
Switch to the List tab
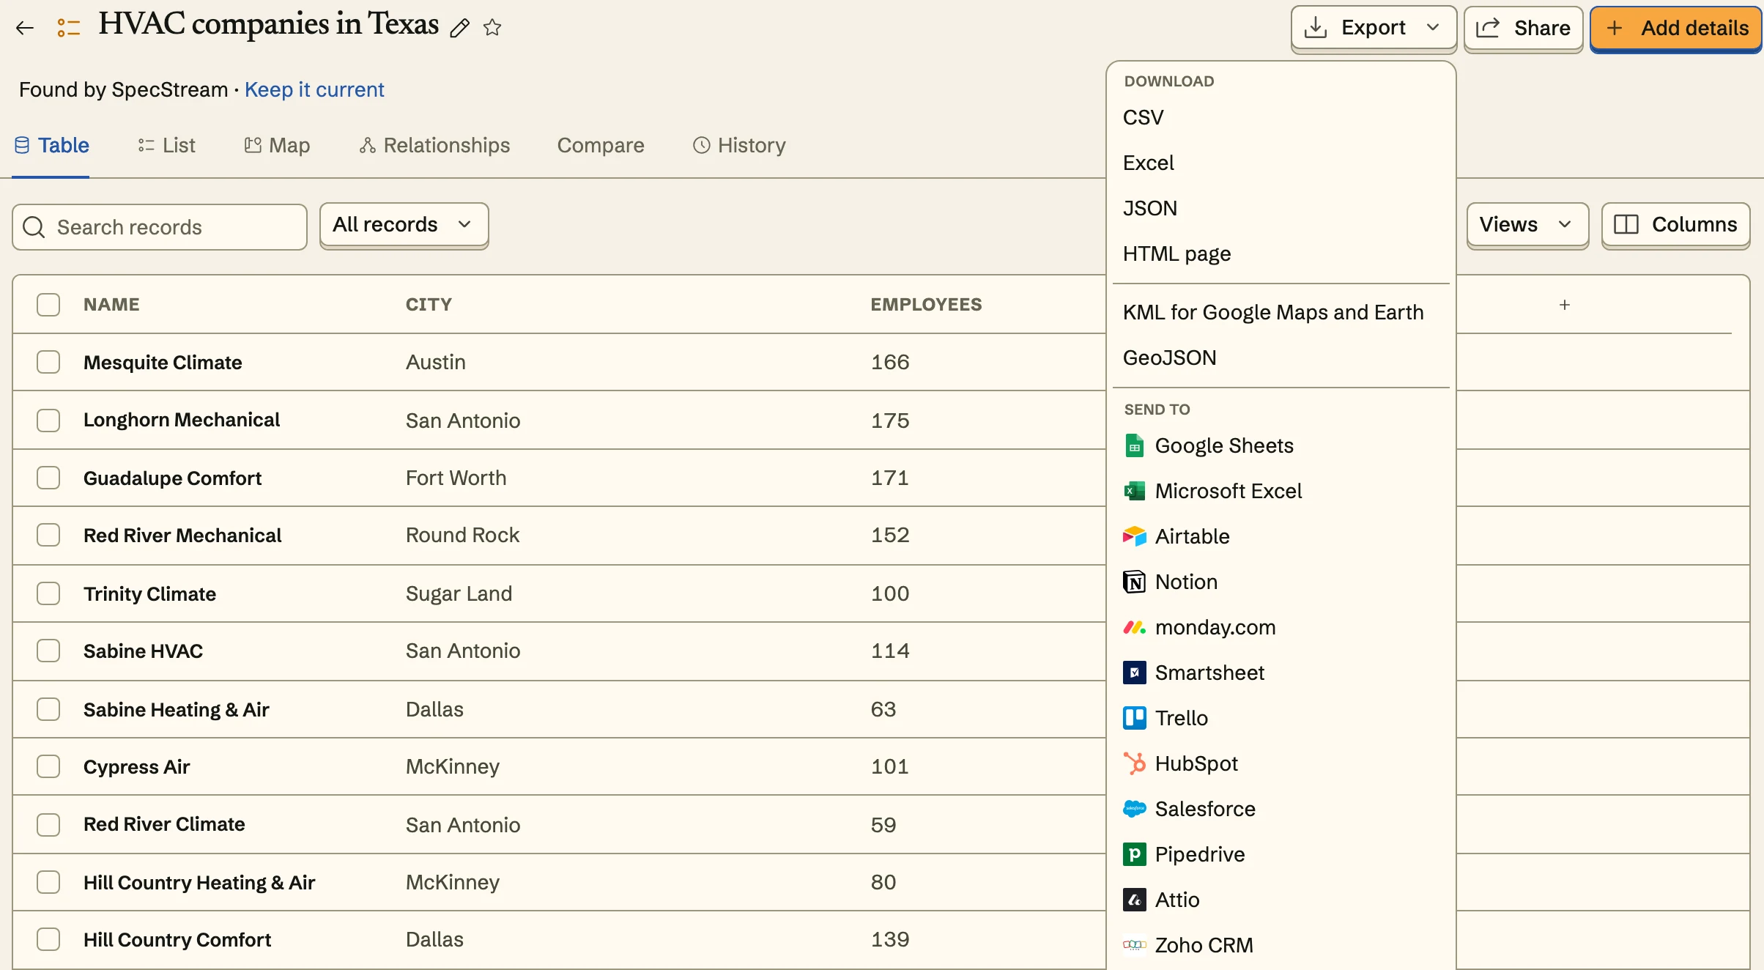click(x=166, y=145)
